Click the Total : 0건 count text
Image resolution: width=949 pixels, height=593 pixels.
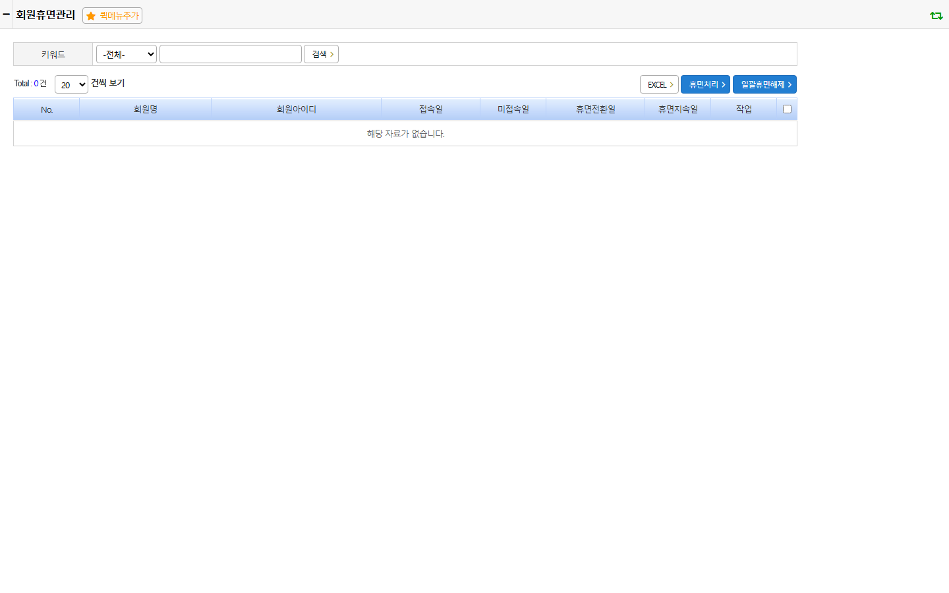click(x=30, y=83)
